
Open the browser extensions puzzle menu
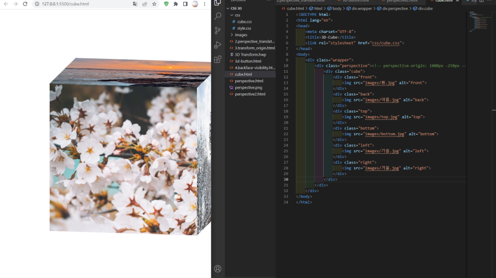click(175, 4)
